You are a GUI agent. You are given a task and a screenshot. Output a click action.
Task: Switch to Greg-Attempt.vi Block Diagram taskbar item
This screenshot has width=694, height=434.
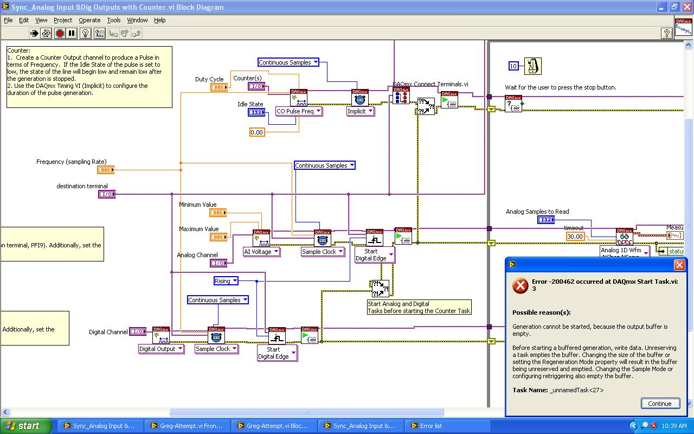point(274,426)
